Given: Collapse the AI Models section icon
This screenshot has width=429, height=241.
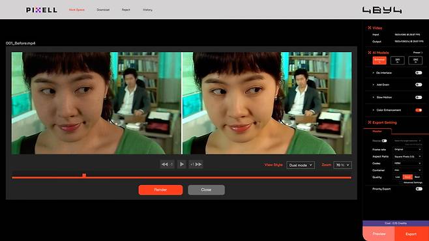Looking at the screenshot, I should [370, 53].
